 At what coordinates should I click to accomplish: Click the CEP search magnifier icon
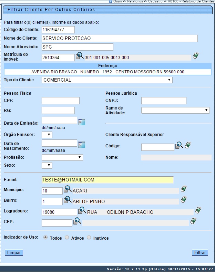[77, 221]
